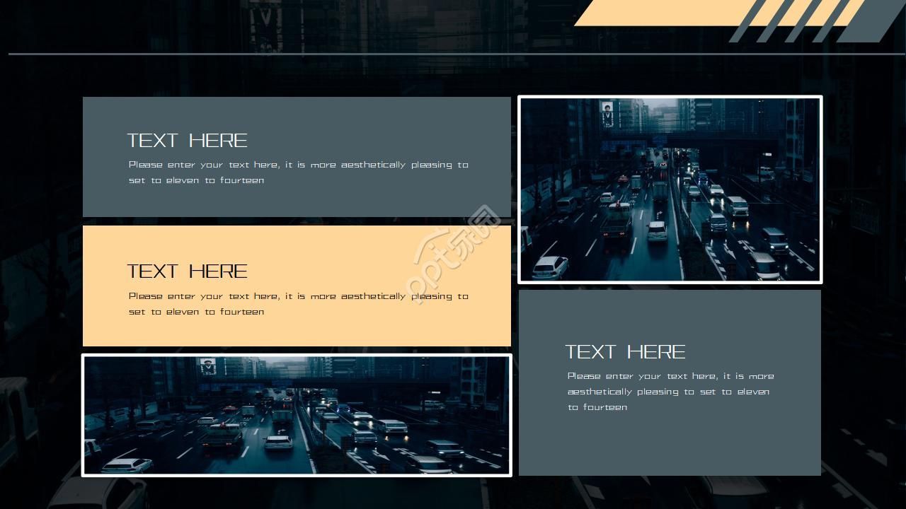Viewport: 906px width, 509px height.
Task: Select the wide traffic photo at bottom left
Action: (x=297, y=416)
